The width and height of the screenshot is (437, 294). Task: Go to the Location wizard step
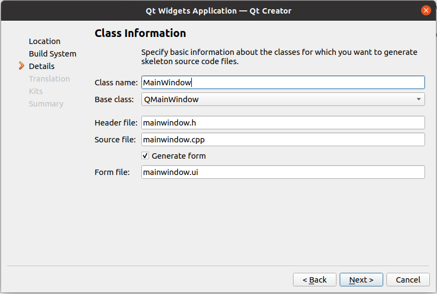click(45, 41)
